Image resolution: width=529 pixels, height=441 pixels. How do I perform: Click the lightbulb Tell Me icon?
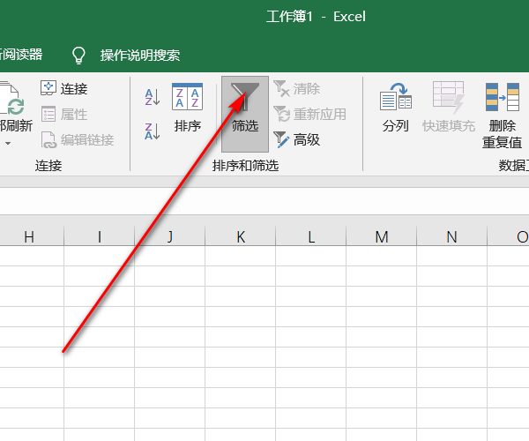pyautogui.click(x=78, y=55)
